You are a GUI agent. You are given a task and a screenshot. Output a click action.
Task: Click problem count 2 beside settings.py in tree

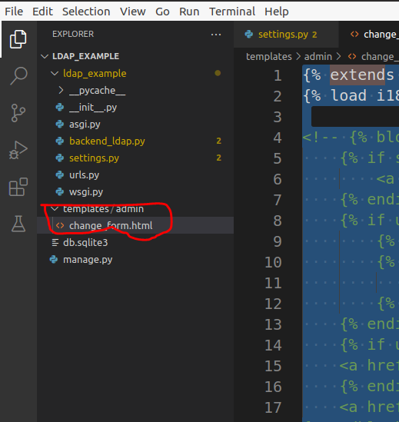click(218, 158)
